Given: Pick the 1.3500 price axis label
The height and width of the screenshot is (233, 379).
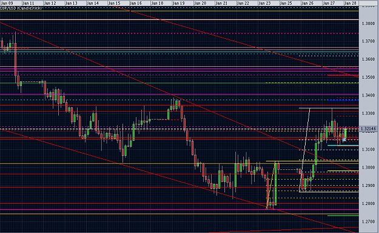Looking at the screenshot, I should (x=369, y=78).
